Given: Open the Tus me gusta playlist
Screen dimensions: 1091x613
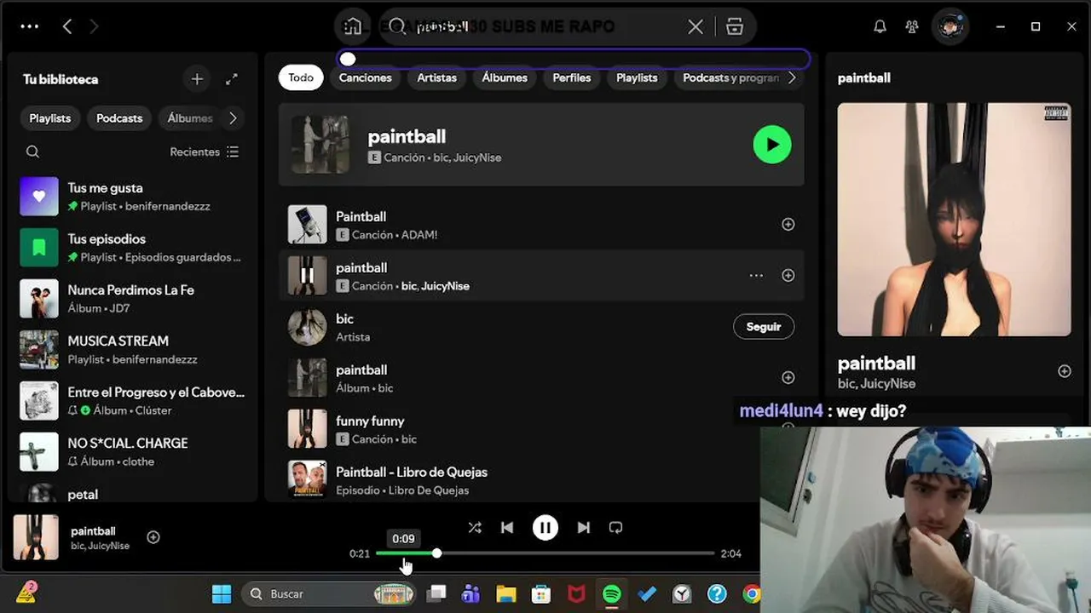Looking at the screenshot, I should pos(132,197).
